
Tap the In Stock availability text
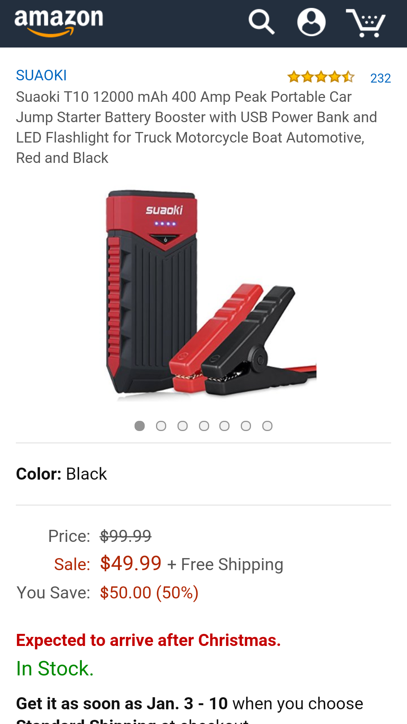tap(55, 669)
